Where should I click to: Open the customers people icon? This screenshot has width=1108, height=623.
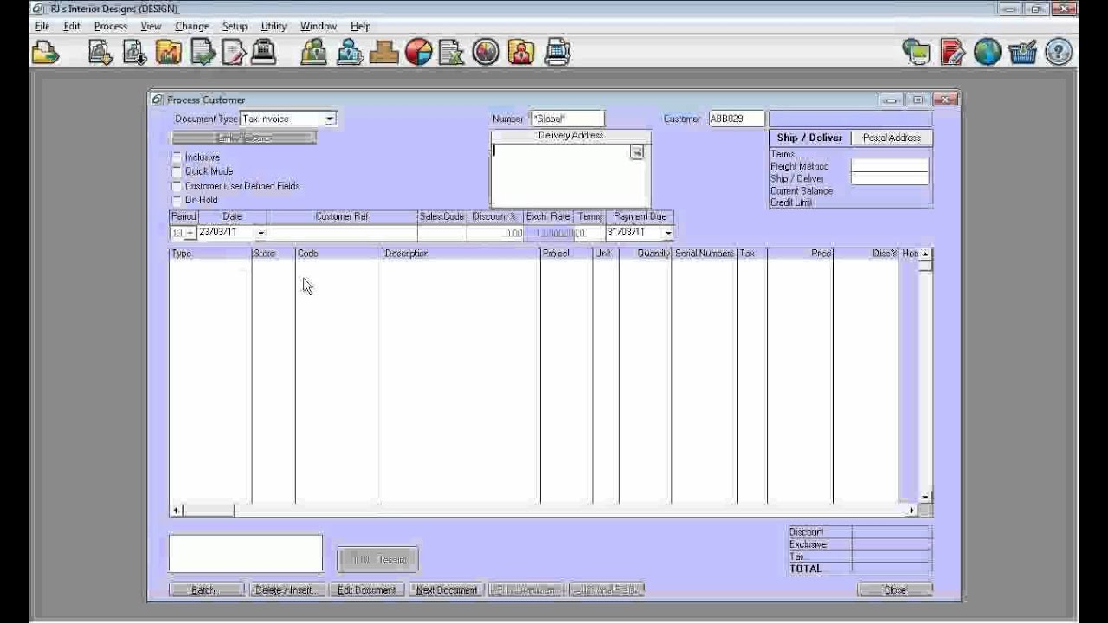tap(314, 53)
